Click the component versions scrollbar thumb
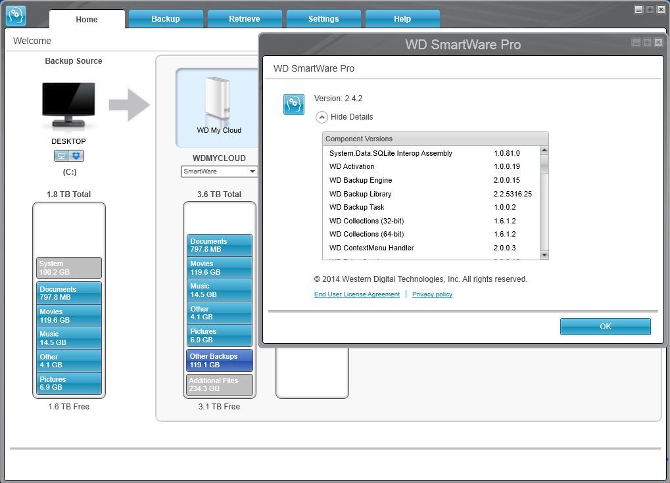 point(544,164)
